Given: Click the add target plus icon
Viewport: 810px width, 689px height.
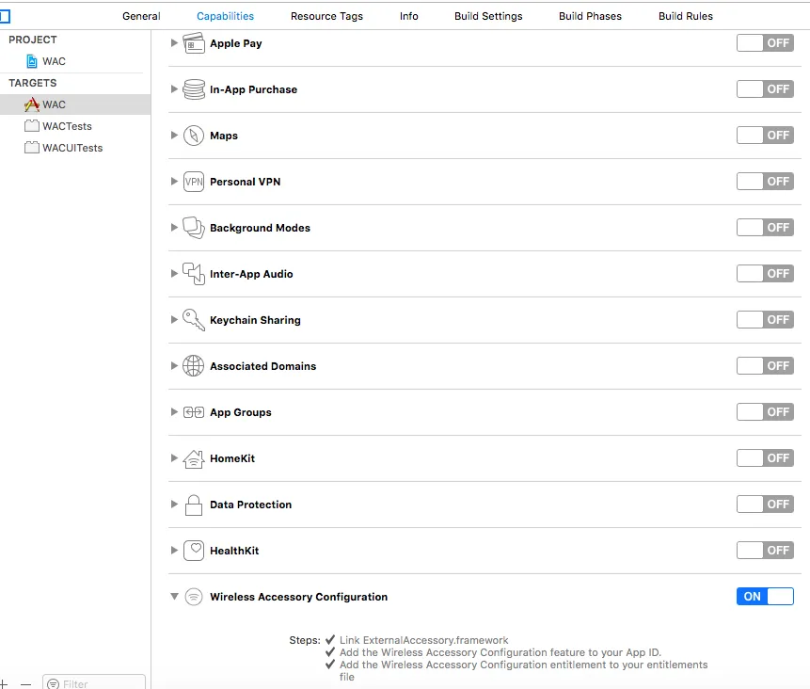Looking at the screenshot, I should pos(3,684).
